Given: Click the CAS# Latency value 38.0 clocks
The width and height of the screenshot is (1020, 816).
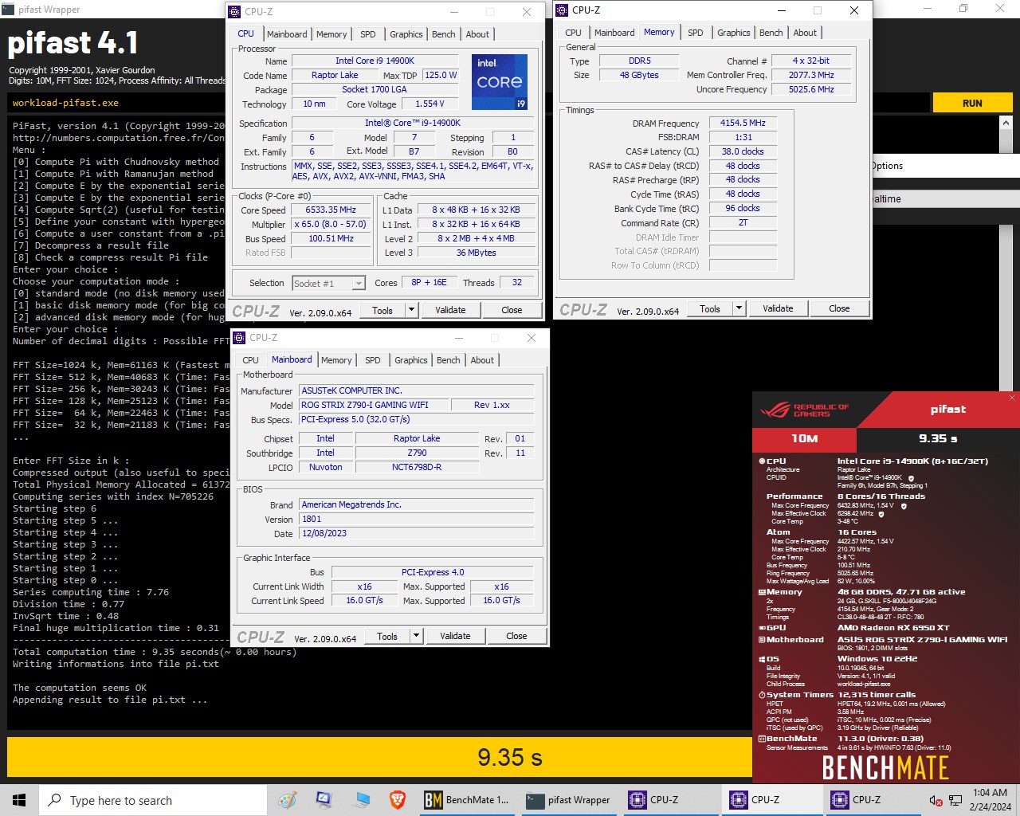Looking at the screenshot, I should (x=743, y=151).
